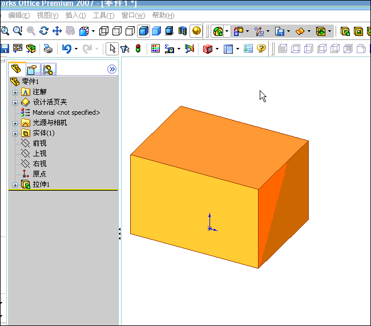The height and width of the screenshot is (326, 371).
Task: Click the Undo arrow icon
Action: [x=67, y=49]
